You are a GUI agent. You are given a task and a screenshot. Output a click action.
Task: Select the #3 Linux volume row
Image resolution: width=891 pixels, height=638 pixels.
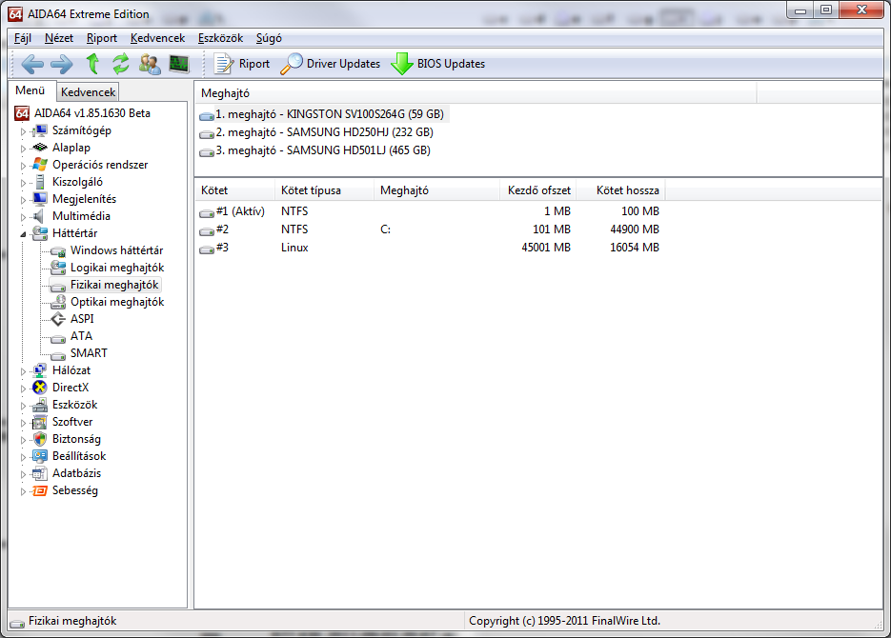click(x=430, y=248)
